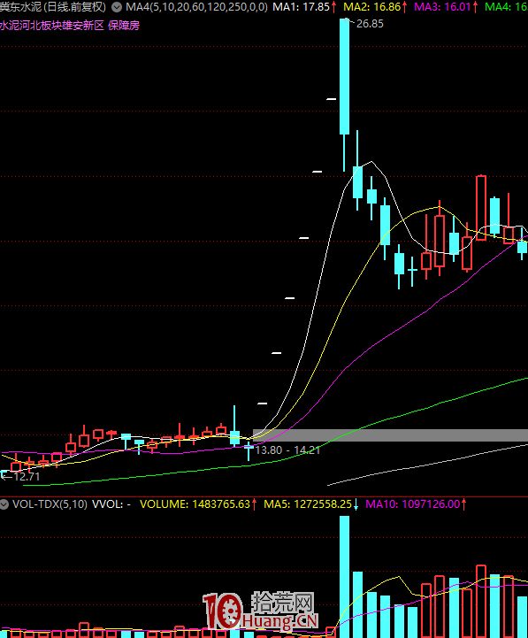Select the 冀东水泥(日线.前复权) chart title
The height and width of the screenshot is (638, 528).
tap(53, 7)
